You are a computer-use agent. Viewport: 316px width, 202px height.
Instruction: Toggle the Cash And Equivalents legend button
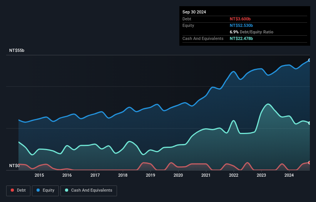pos(89,190)
